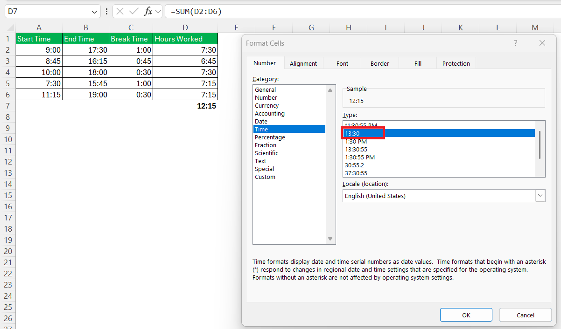Click the Cancel button
The width and height of the screenshot is (561, 329).
[x=525, y=315]
